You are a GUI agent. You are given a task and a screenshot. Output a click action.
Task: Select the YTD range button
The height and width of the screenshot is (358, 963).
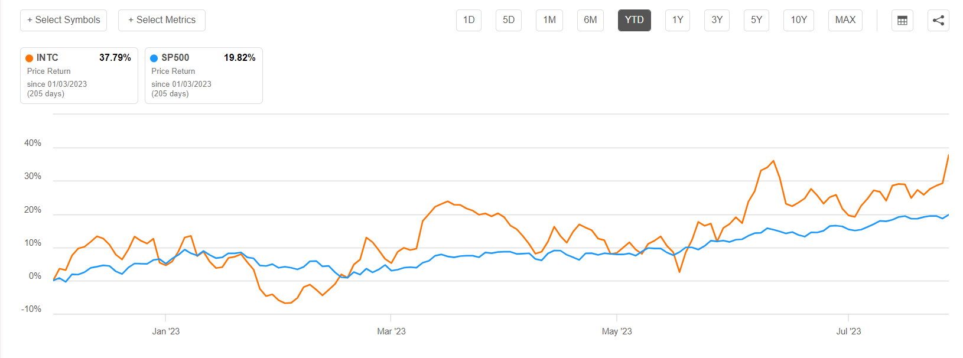[x=635, y=20]
